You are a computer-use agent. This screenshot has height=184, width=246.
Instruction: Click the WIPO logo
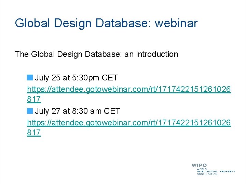(x=213, y=169)
